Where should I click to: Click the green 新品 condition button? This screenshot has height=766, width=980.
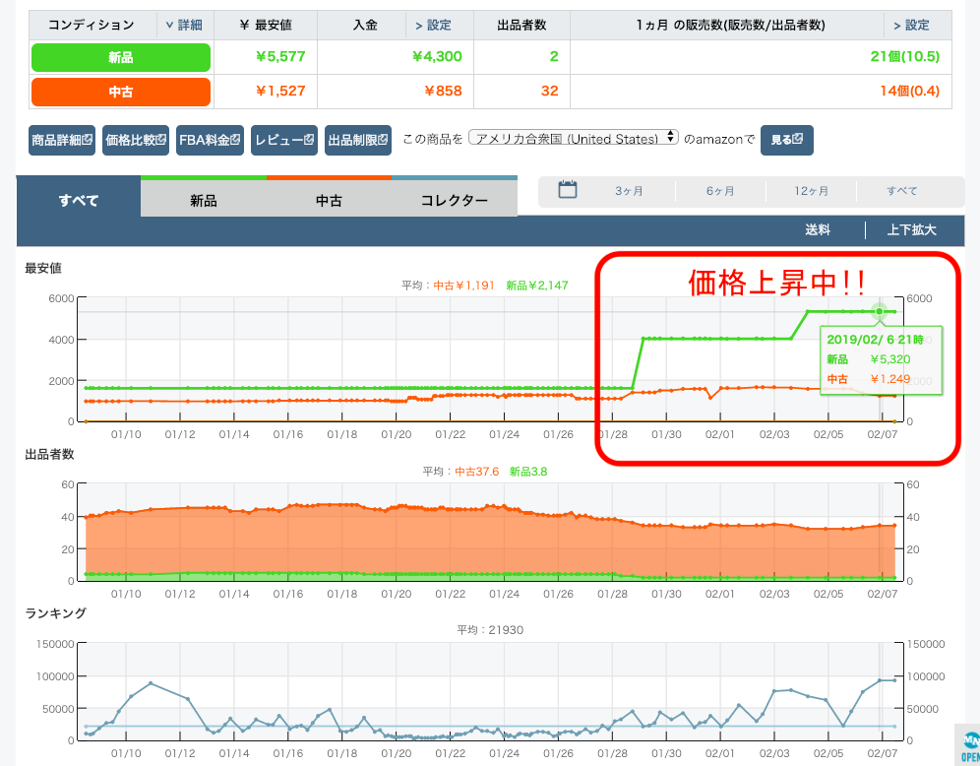[121, 57]
